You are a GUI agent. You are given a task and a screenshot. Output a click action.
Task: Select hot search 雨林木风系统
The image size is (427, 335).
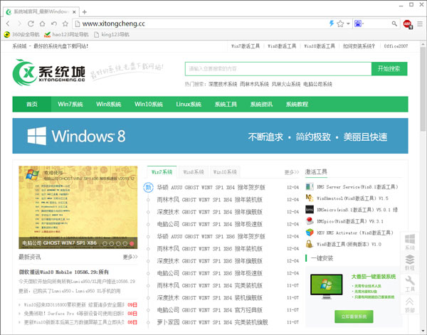tap(254, 84)
